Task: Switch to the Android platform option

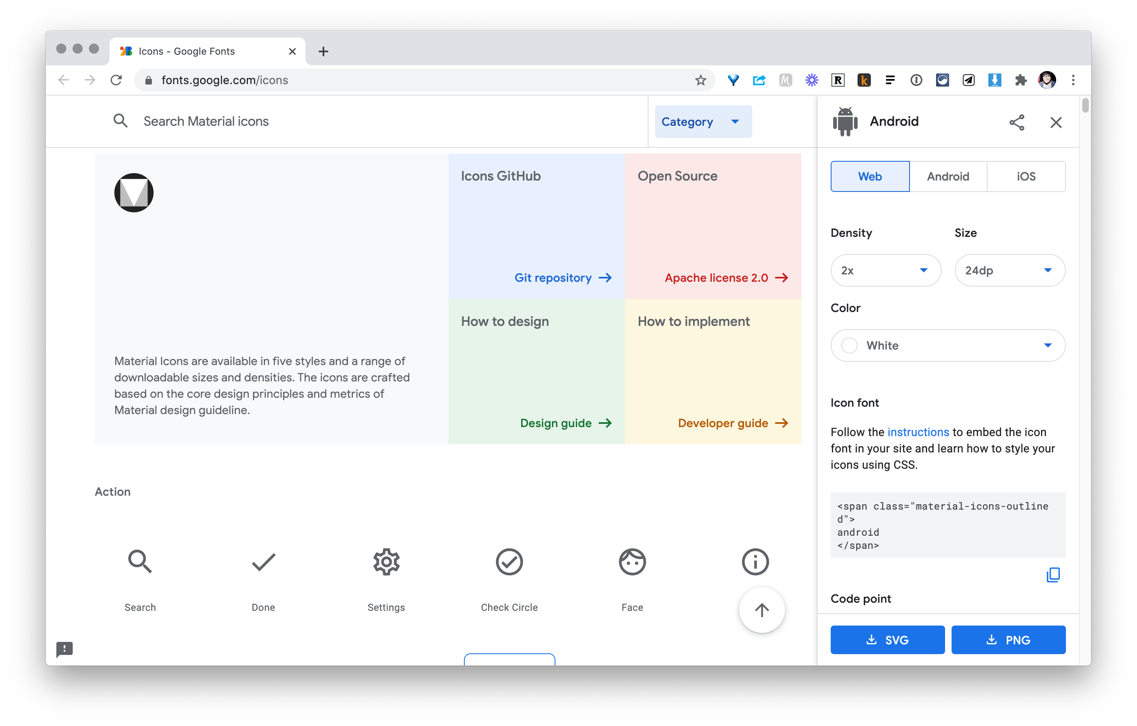Action: 947,176
